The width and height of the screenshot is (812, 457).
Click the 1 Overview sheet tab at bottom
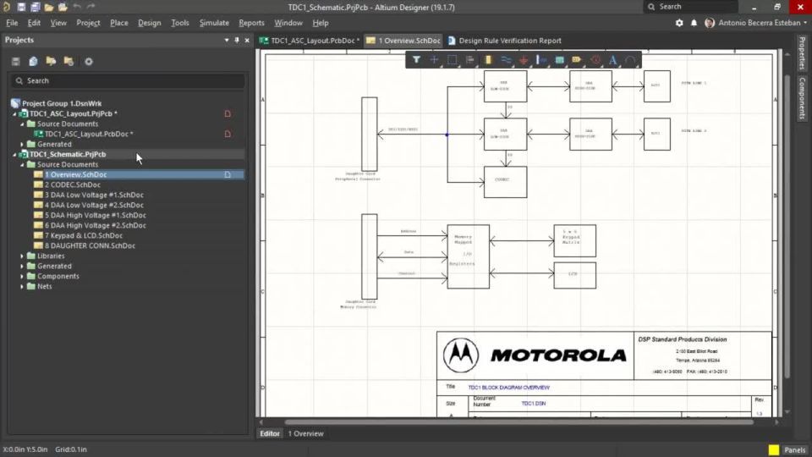[x=305, y=433]
